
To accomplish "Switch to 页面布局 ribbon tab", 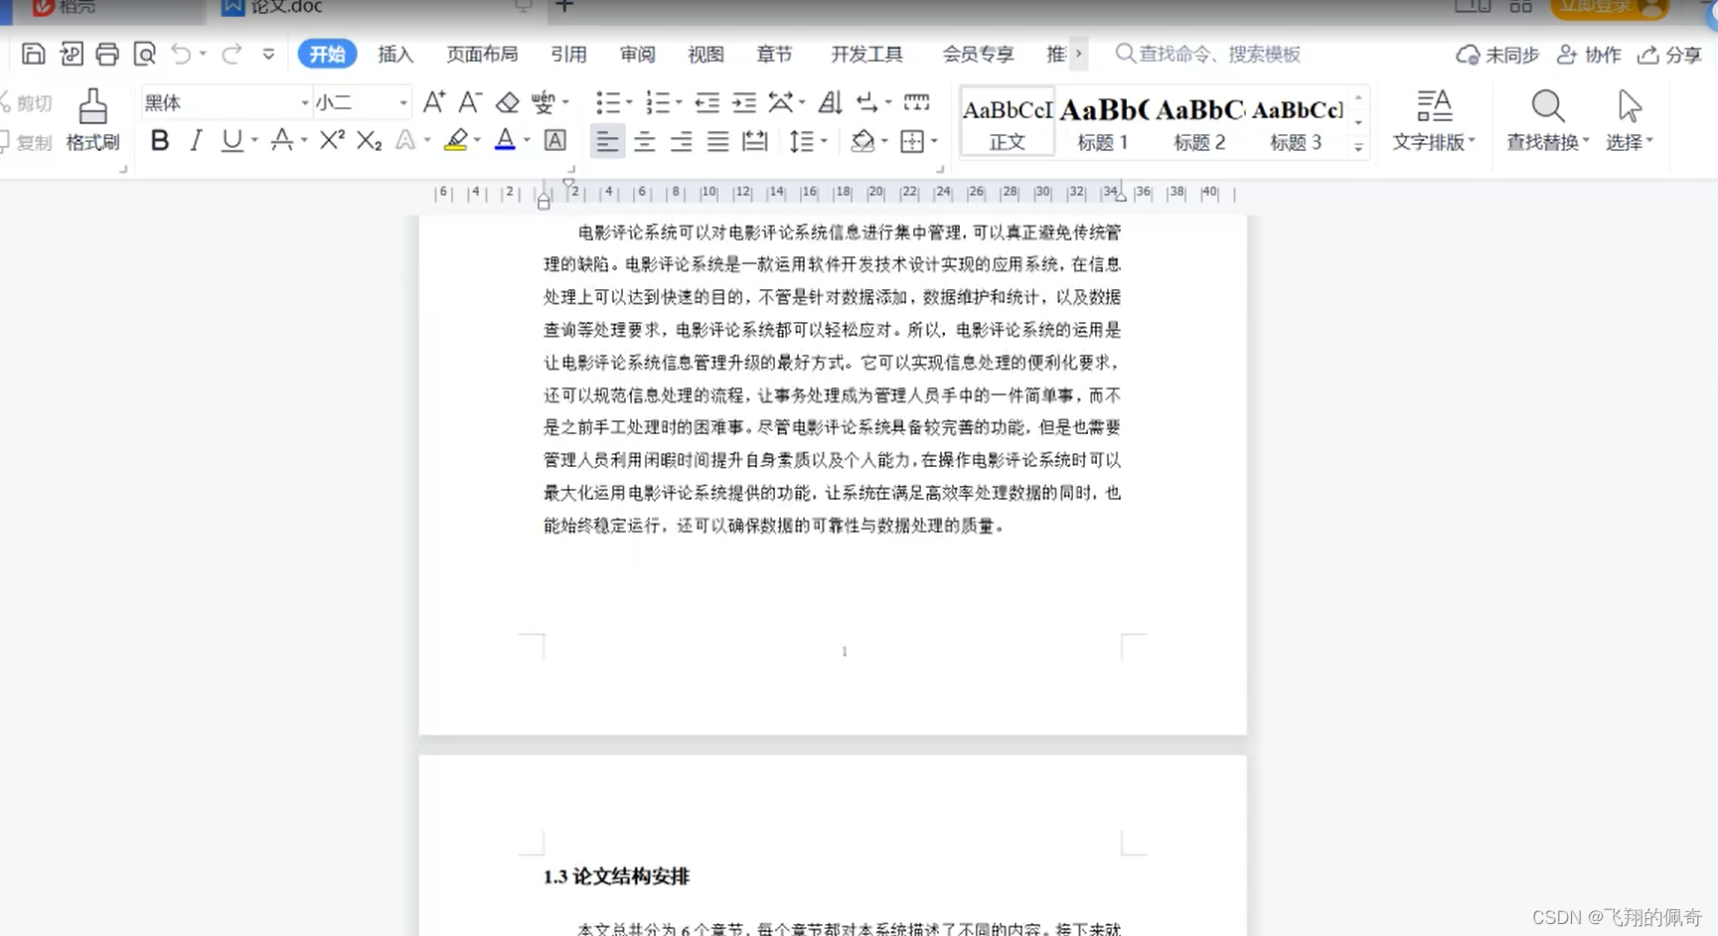I will (x=482, y=54).
